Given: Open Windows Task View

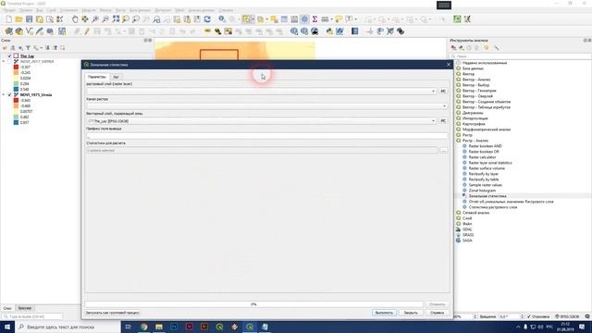Looking at the screenshot, I should pyautogui.click(x=128, y=327).
